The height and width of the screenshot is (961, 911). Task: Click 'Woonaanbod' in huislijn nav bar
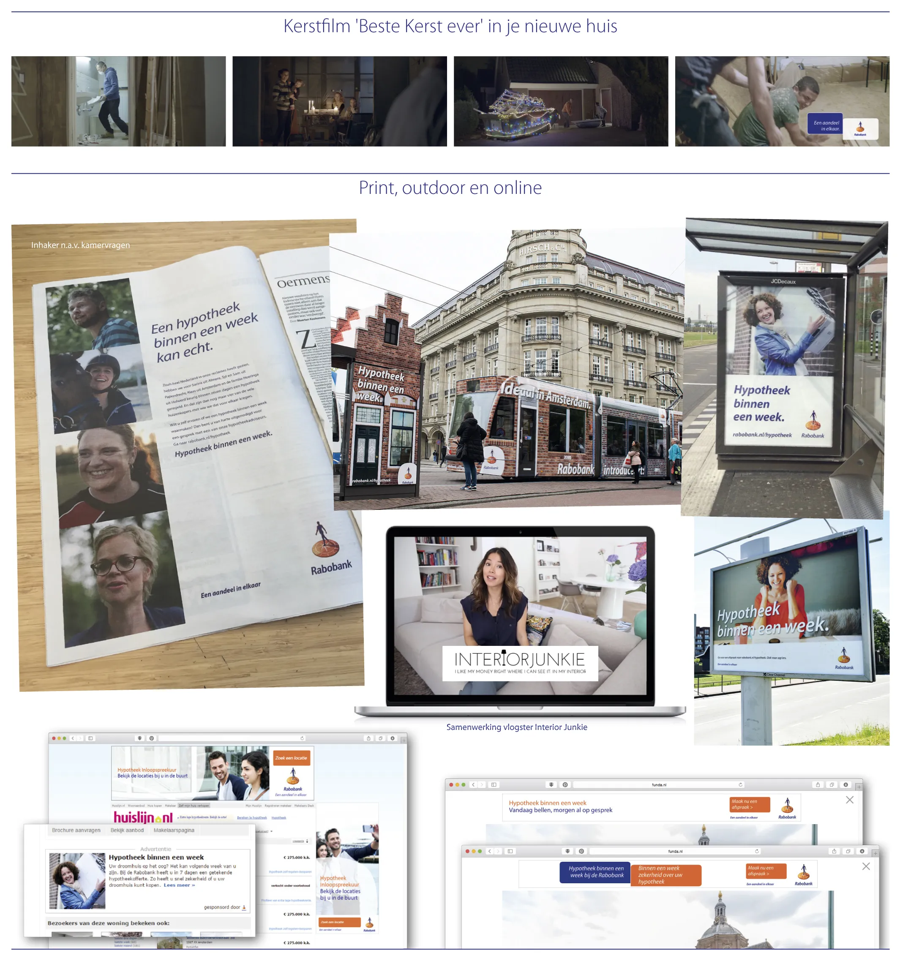point(136,806)
